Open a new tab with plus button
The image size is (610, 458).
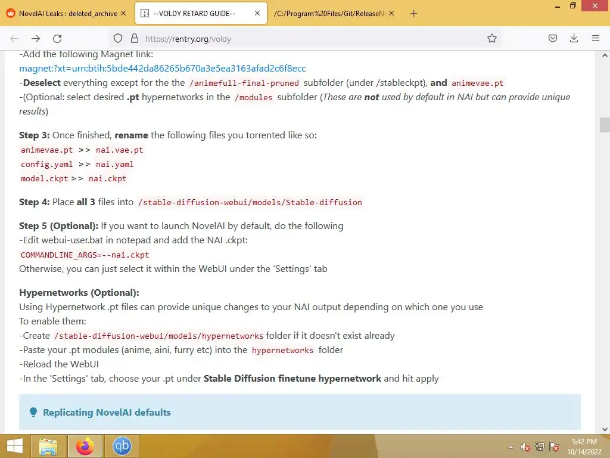(x=413, y=14)
